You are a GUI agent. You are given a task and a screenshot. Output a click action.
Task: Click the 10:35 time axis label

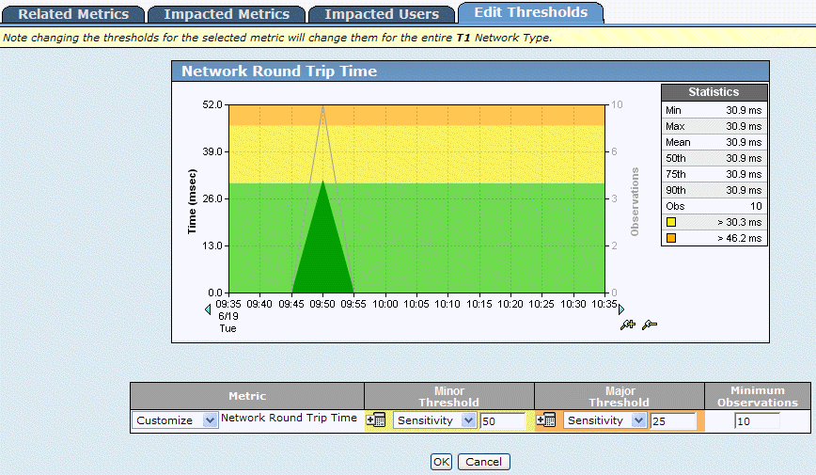coord(604,304)
